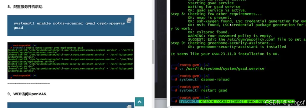The height and width of the screenshot is (108, 306).
Task: Click the "y to work." terminal line
Action: coord(181,29)
